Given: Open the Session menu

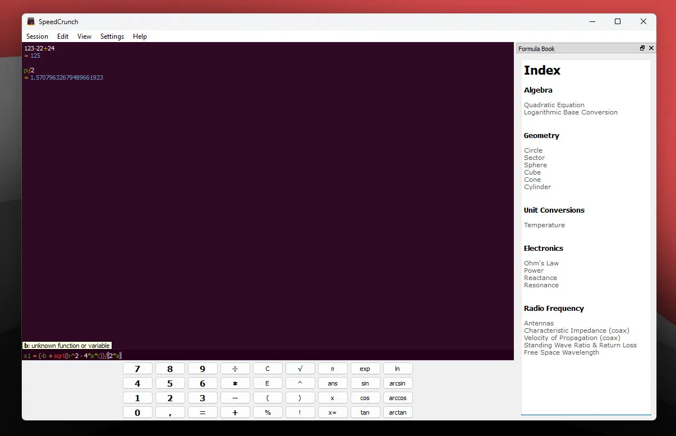Looking at the screenshot, I should tap(37, 36).
